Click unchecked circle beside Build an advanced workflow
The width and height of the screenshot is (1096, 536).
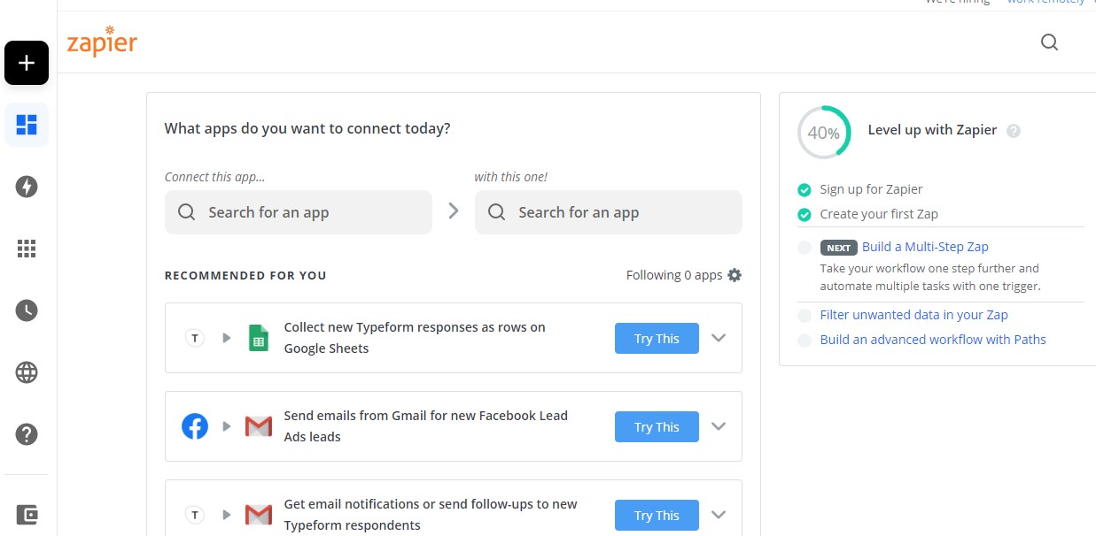(x=805, y=340)
